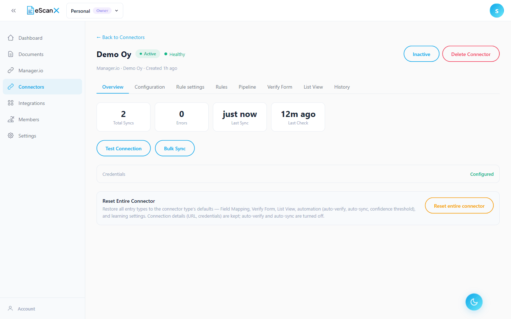Image resolution: width=511 pixels, height=319 pixels.
Task: Click Back to Connectors link
Action: tap(121, 37)
